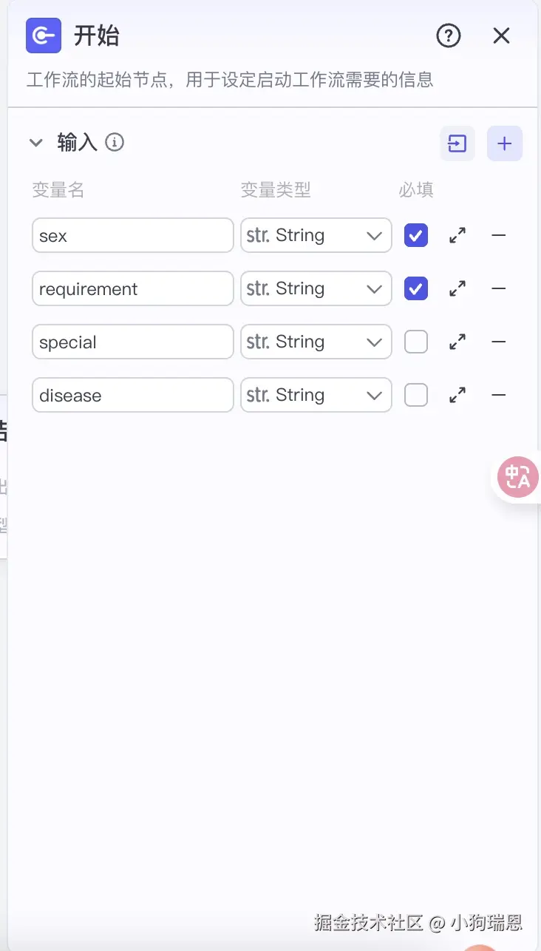Click the import input icon button
Screen dimensions: 541x951
coord(457,143)
